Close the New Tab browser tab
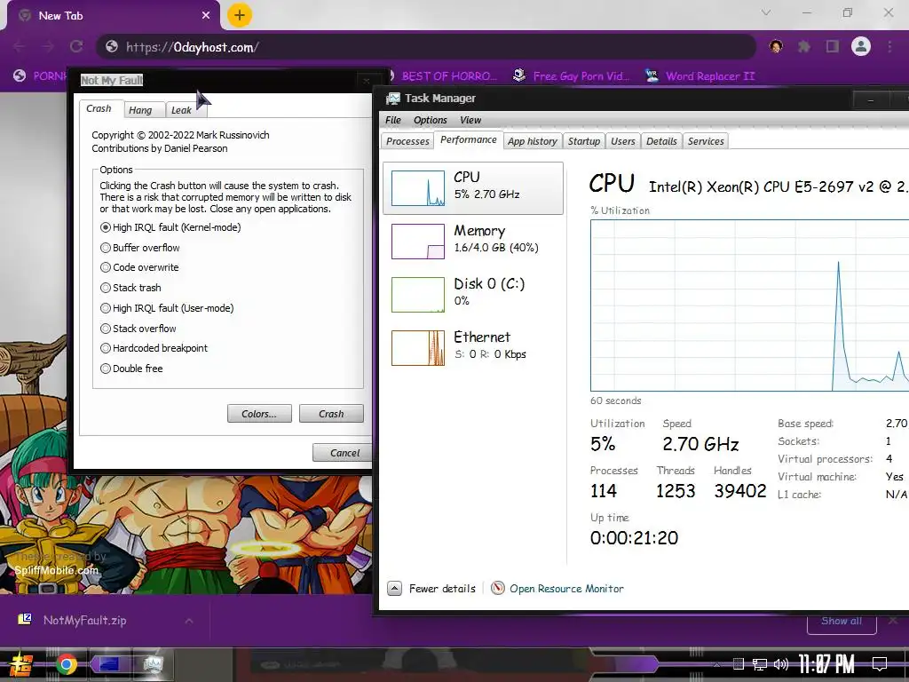Screen dimensions: 909x682 coord(206,16)
